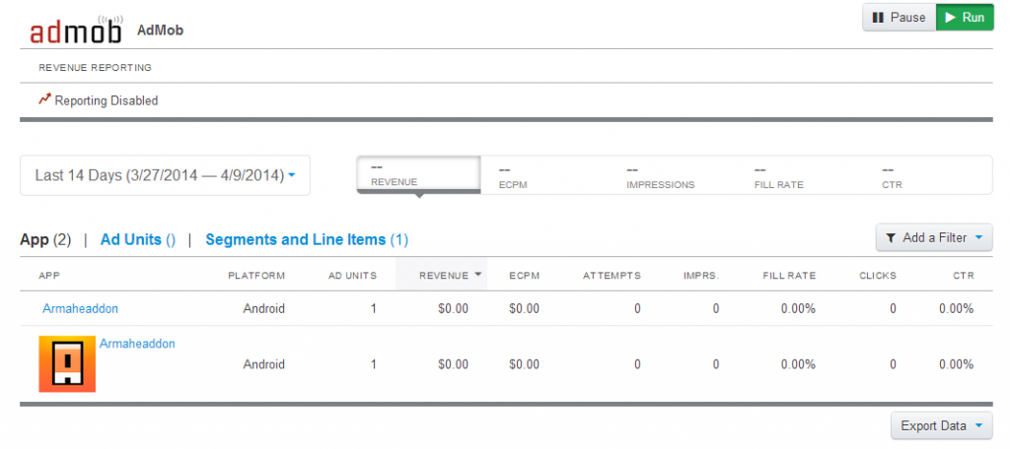This screenshot has height=449, width=1010.
Task: Open the Armaheaddon link beside the orange icon
Action: (x=137, y=344)
